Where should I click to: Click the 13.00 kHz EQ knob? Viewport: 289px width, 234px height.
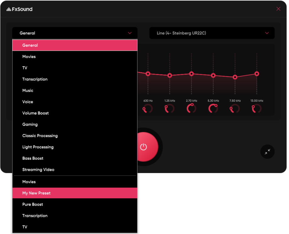(x=256, y=108)
